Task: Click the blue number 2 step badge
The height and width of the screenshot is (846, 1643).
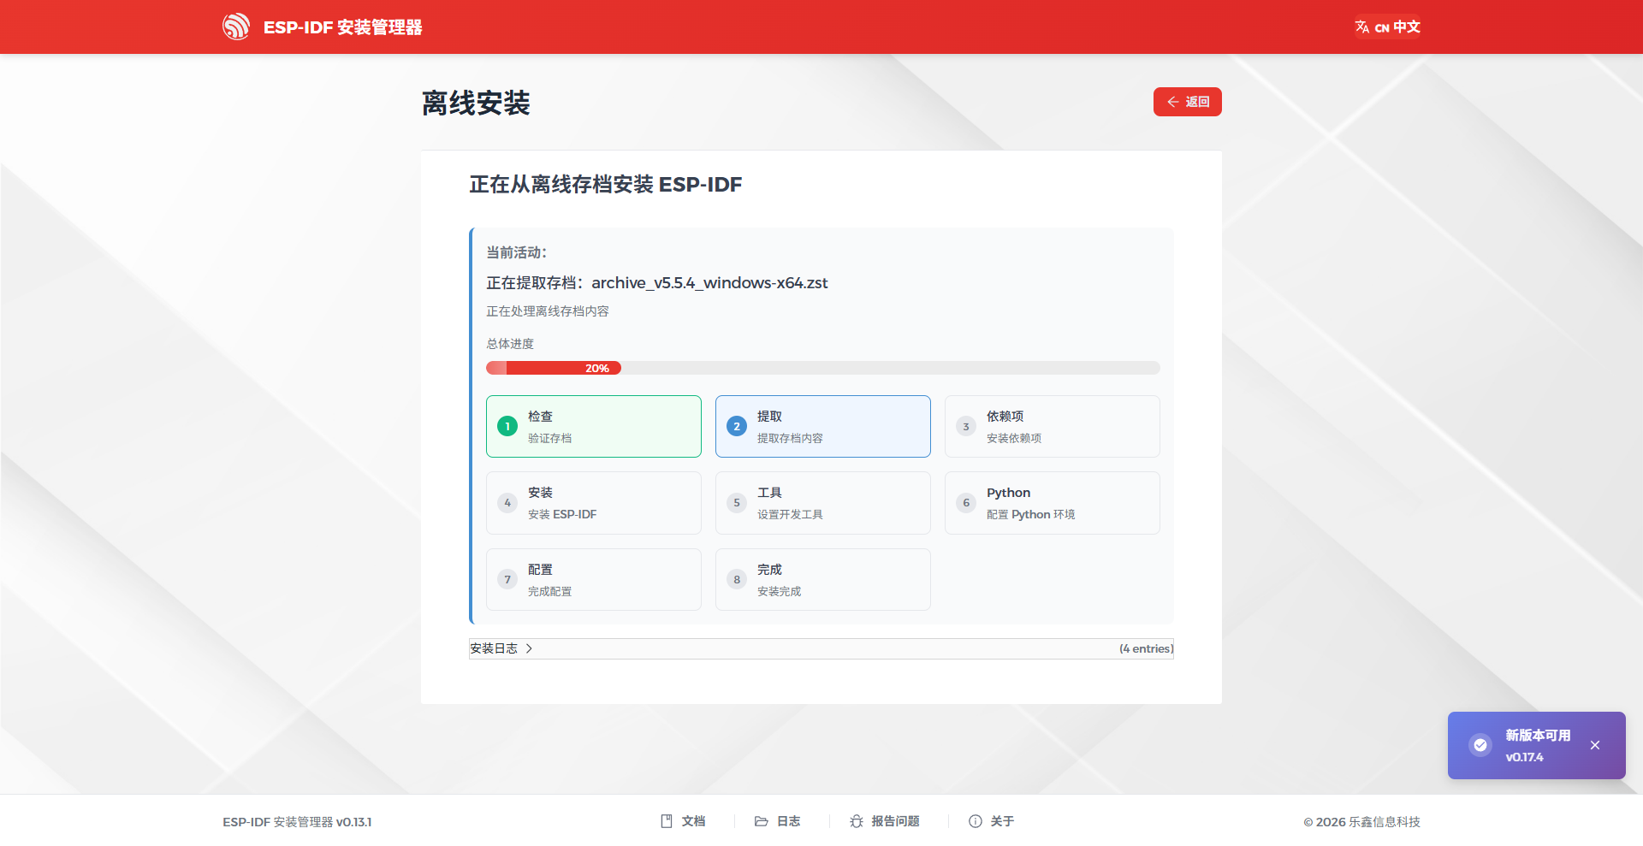Action: [x=737, y=426]
